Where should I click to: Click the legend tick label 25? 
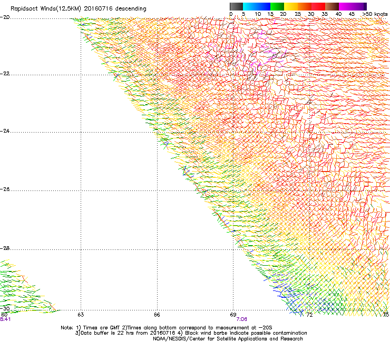coord(298,14)
